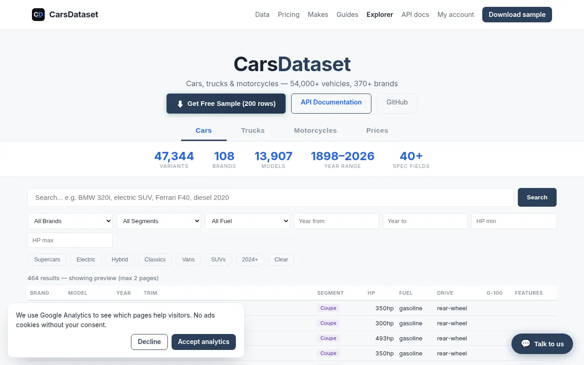Focus the main search text box
The image size is (584, 365).
271,197
